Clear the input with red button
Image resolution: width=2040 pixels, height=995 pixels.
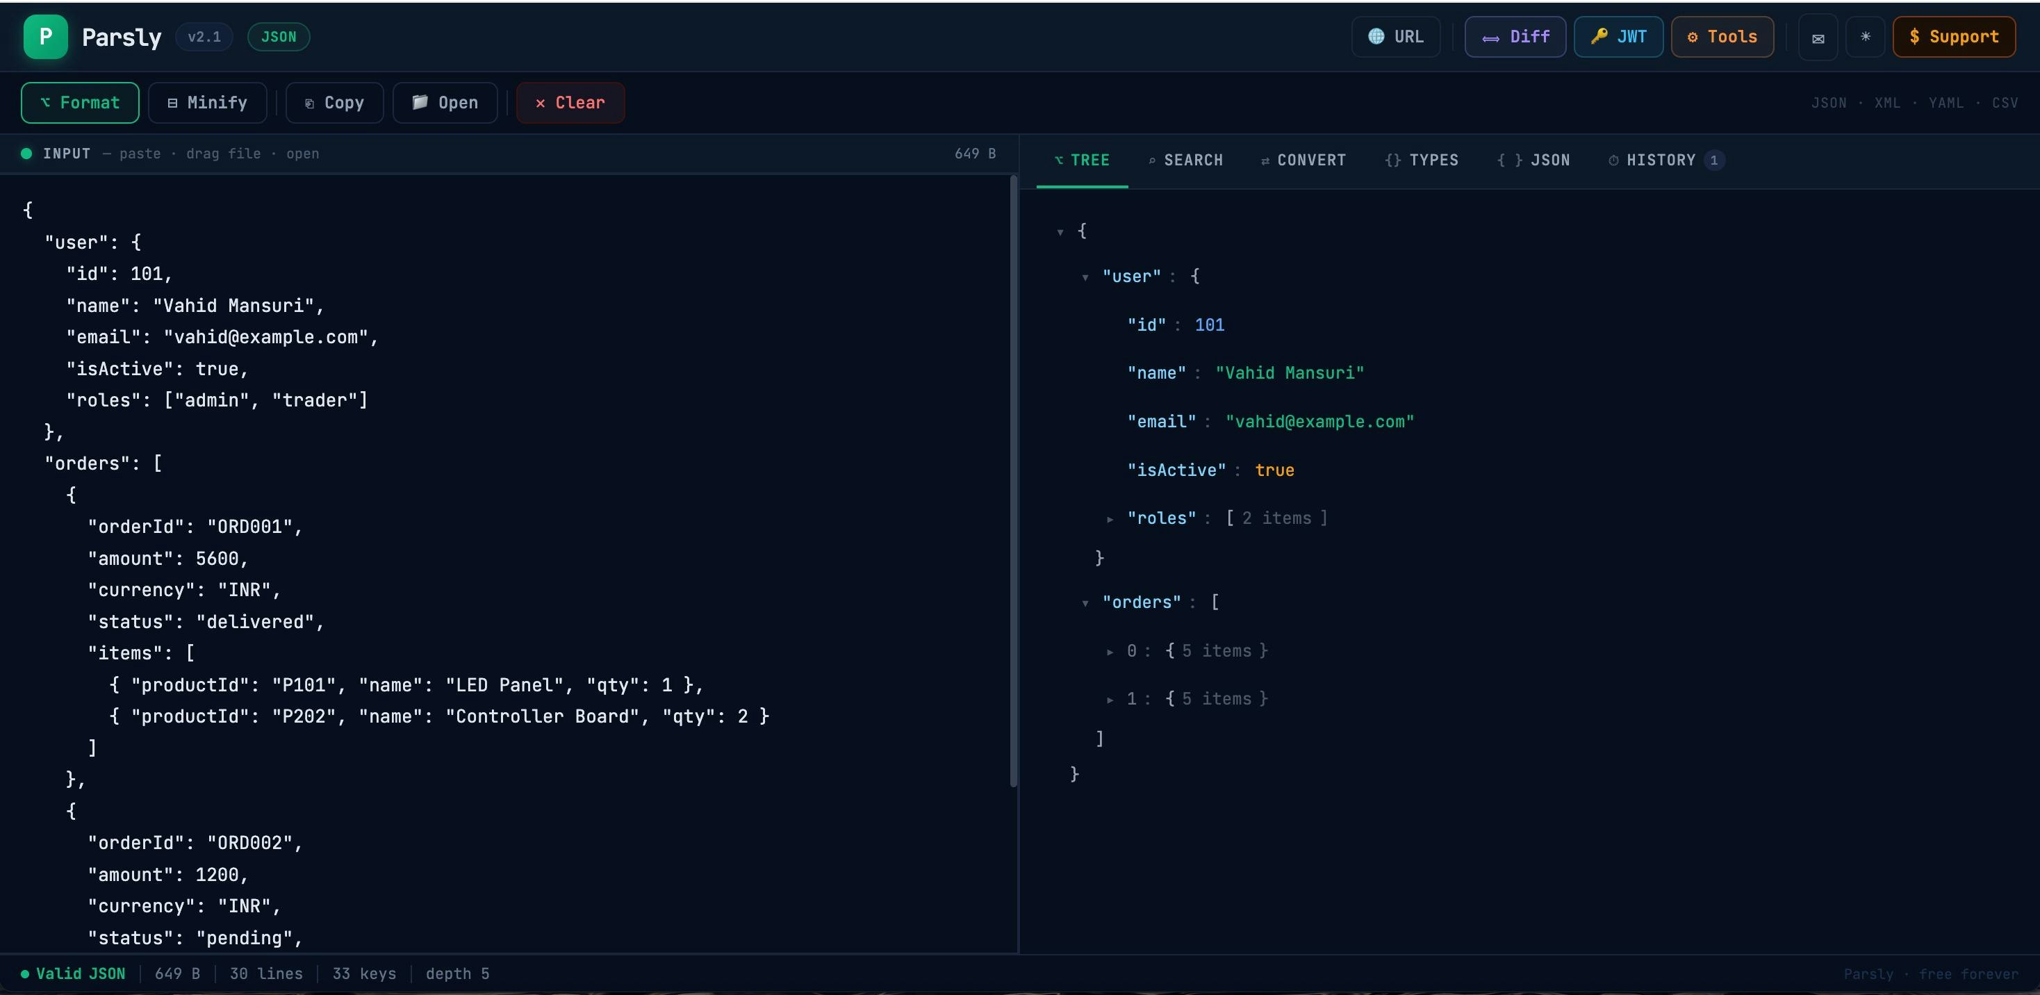570,103
